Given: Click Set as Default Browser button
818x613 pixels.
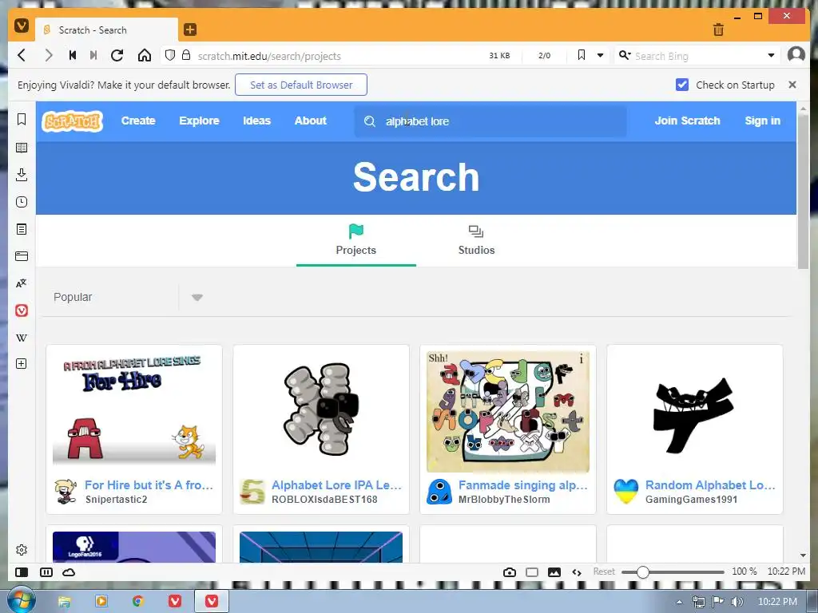Looking at the screenshot, I should point(301,85).
